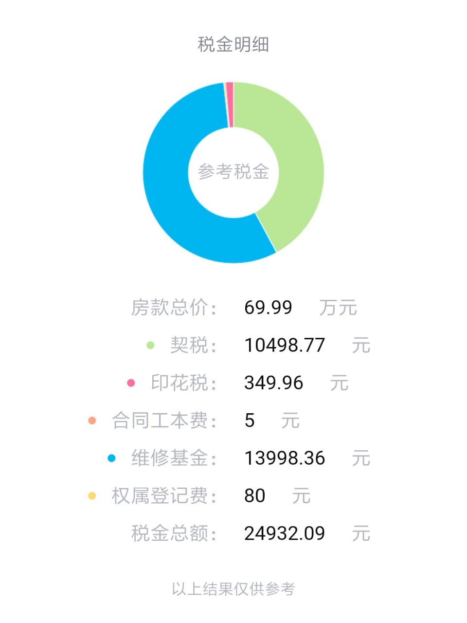
Task: Select the thin pink donut slice
Action: [x=229, y=104]
